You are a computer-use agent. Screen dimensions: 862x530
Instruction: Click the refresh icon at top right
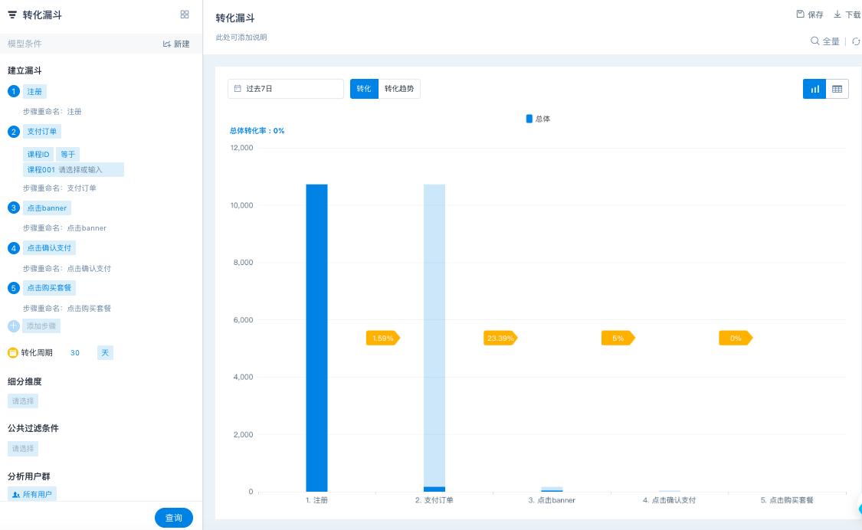856,41
